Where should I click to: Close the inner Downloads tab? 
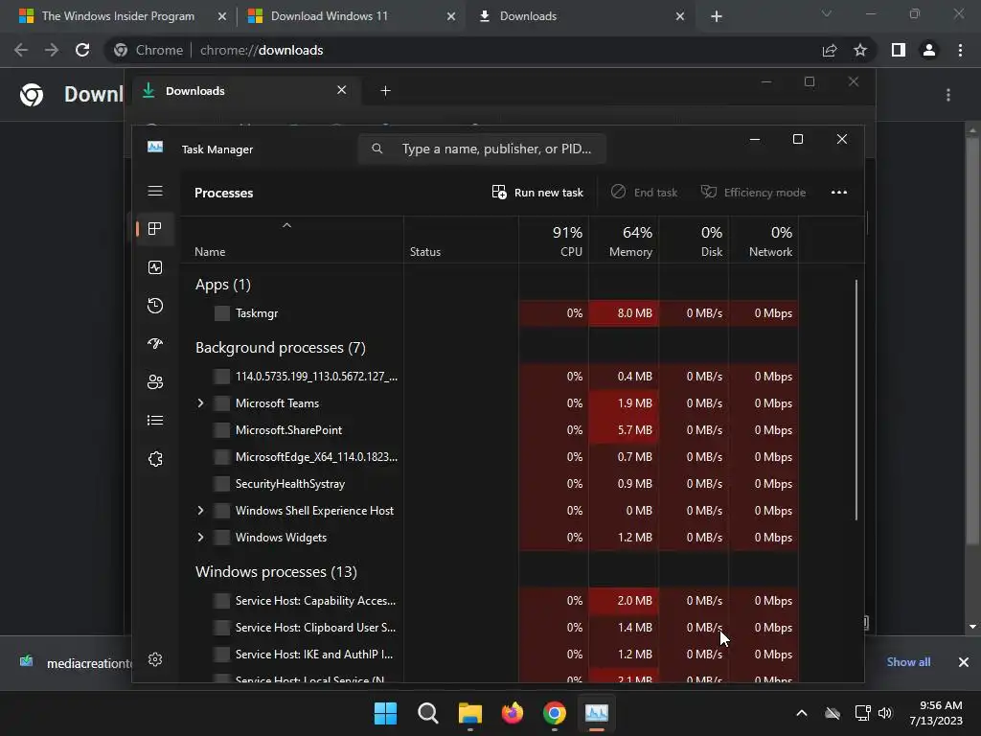pyautogui.click(x=342, y=90)
